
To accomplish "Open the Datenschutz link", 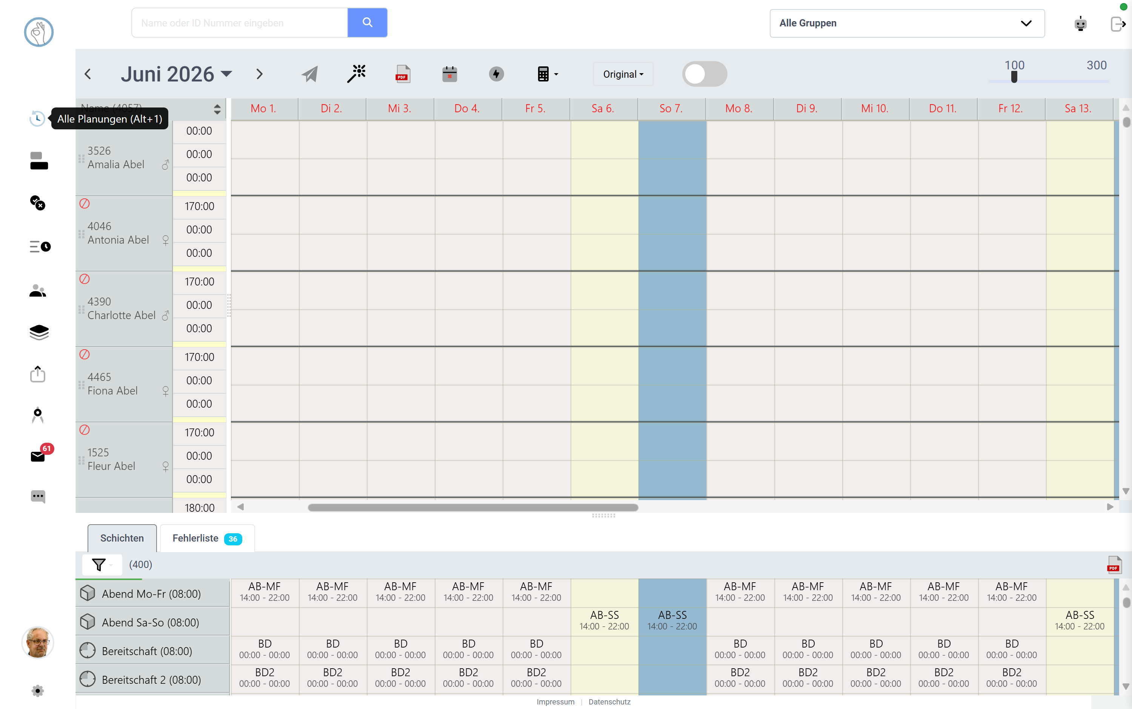I will coord(609,701).
